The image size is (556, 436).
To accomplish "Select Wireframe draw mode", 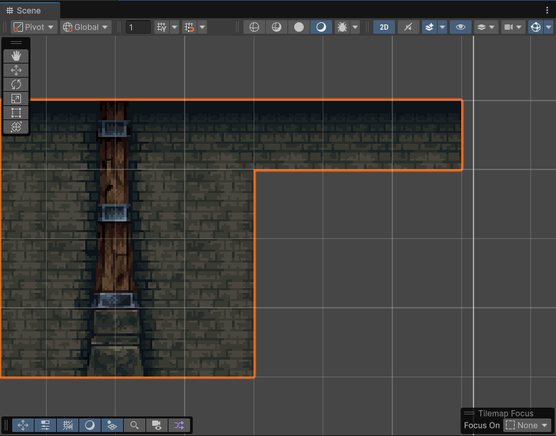I will point(254,27).
